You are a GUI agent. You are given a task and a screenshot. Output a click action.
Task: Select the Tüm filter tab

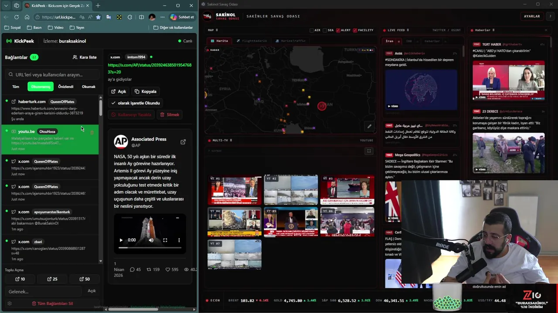click(16, 87)
